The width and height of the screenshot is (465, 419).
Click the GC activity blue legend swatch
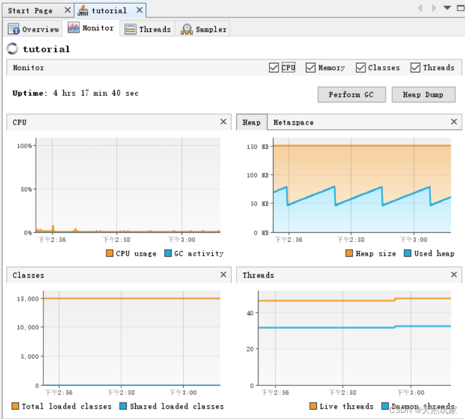pos(168,253)
